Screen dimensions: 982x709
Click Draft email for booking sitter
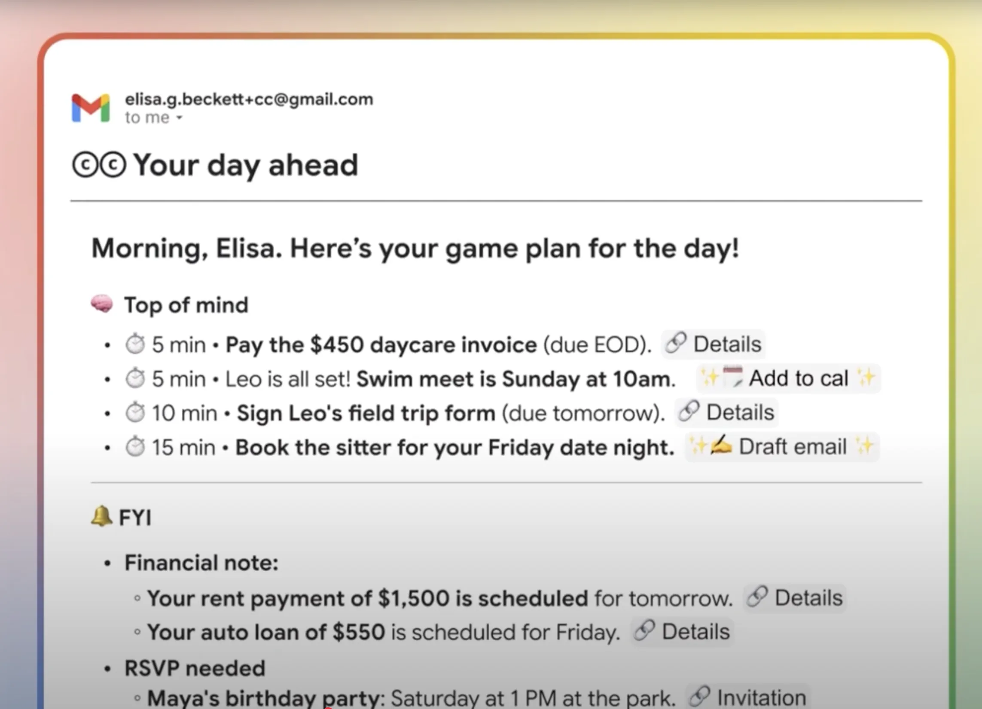(782, 447)
